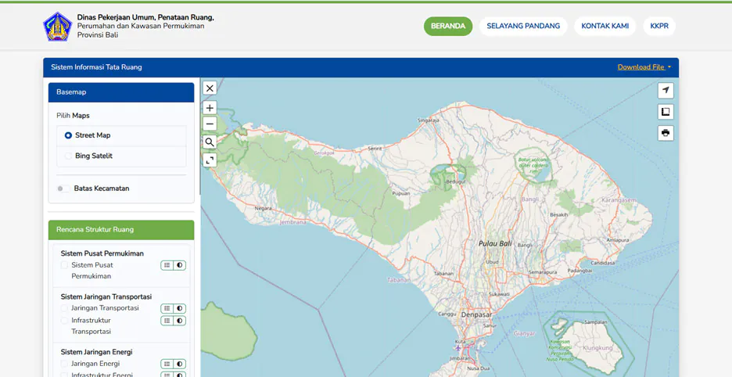
Task: Open legend list for Infrastruktur Transportasi
Action: (x=167, y=321)
